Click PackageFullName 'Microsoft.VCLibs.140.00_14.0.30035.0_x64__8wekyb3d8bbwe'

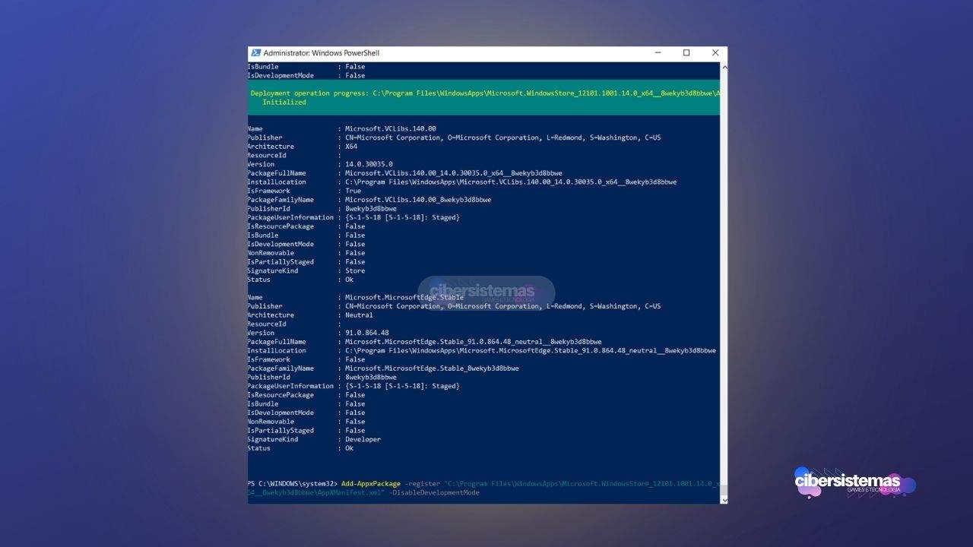[x=454, y=173]
